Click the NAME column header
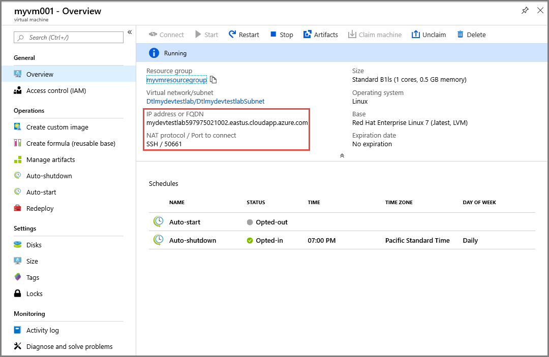Image resolution: width=549 pixels, height=357 pixels. click(x=177, y=203)
